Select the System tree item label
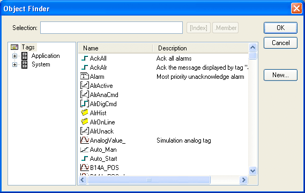 (x=41, y=64)
